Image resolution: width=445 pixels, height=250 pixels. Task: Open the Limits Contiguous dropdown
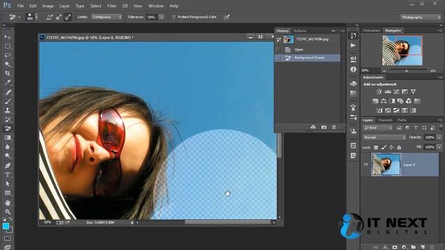click(x=106, y=17)
